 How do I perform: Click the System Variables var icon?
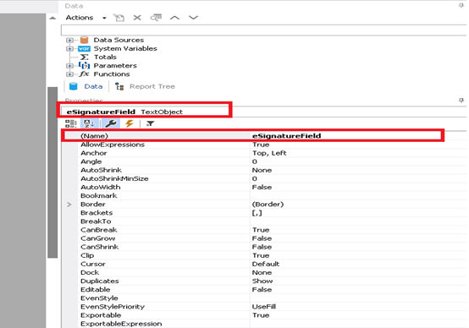(84, 48)
